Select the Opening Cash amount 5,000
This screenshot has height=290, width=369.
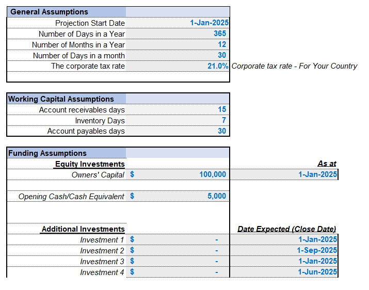point(217,196)
